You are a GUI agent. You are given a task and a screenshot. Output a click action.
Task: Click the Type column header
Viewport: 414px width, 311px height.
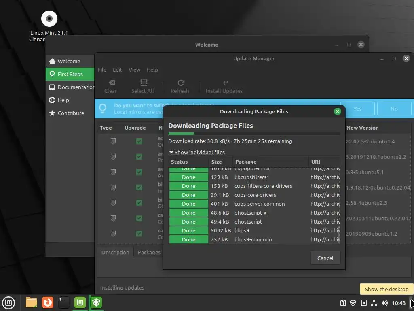[106, 128]
